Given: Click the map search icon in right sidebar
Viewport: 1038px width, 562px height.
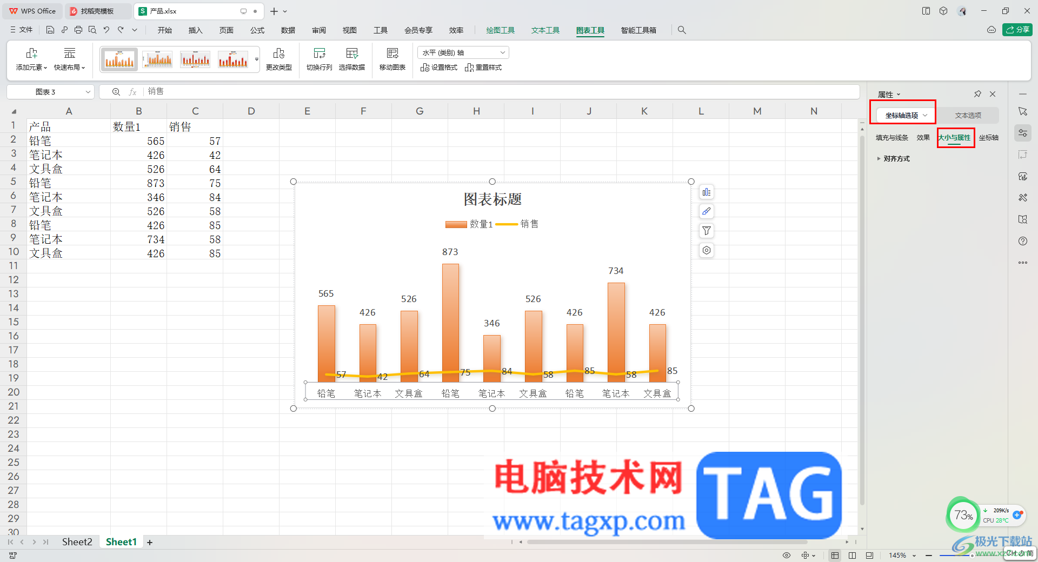Looking at the screenshot, I should [x=1023, y=219].
